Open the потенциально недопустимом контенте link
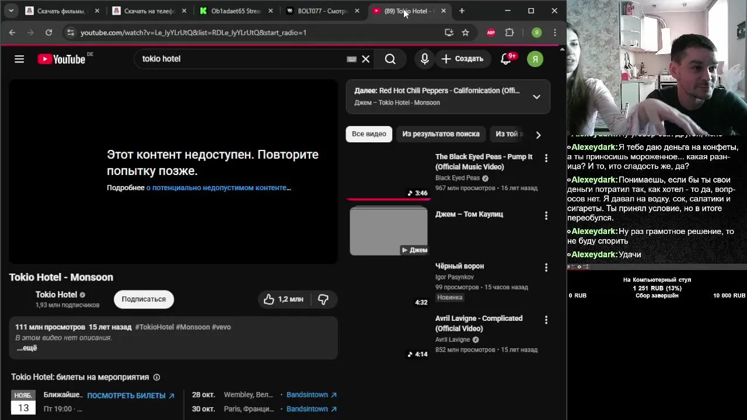Screen dimensions: 747x420 pyautogui.click(x=219, y=188)
